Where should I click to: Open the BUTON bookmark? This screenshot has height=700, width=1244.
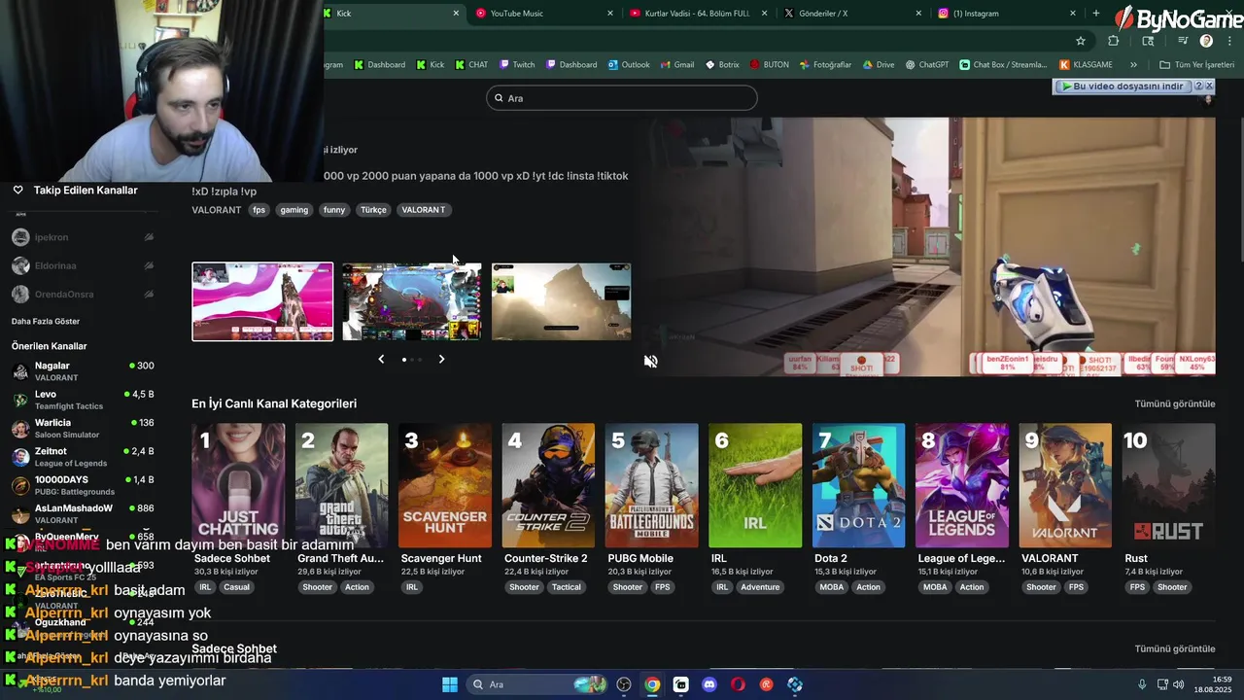[x=769, y=65]
